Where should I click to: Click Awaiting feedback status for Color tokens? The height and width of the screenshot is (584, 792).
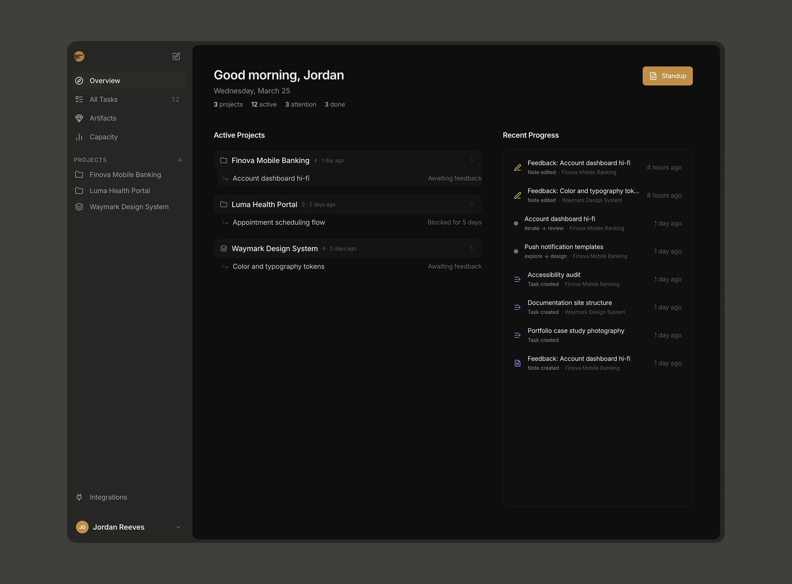[455, 266]
